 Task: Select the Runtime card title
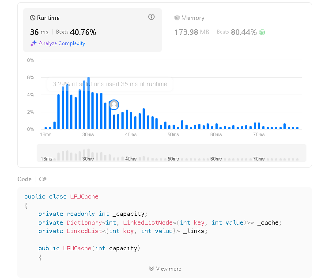pos(48,18)
